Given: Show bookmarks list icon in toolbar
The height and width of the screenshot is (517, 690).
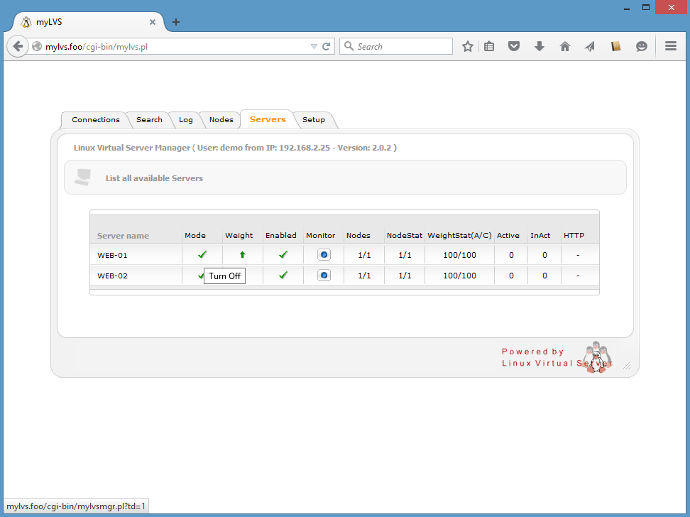Looking at the screenshot, I should click(x=489, y=46).
